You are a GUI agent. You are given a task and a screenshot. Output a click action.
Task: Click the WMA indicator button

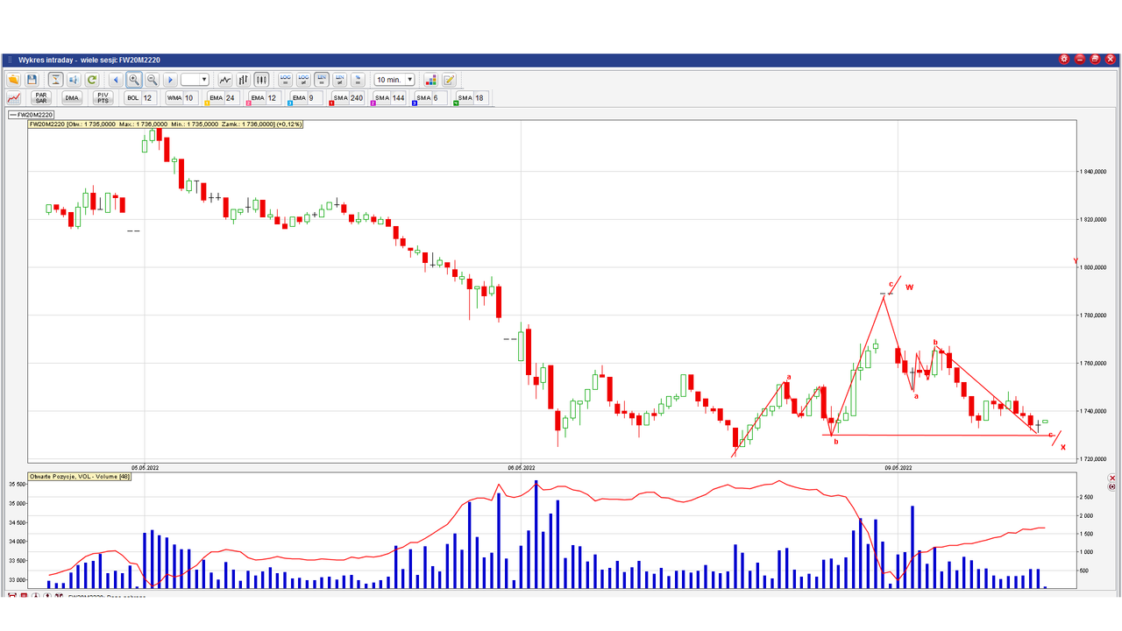click(174, 98)
